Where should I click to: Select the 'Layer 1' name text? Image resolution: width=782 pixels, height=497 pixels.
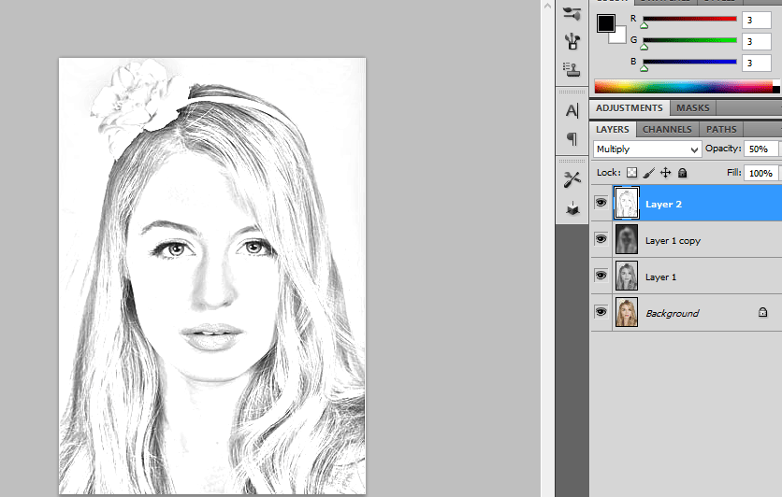click(x=660, y=277)
